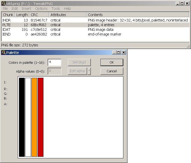Click the disabled Alpha values field
This screenshot has height=163, width=191.
(54, 71)
